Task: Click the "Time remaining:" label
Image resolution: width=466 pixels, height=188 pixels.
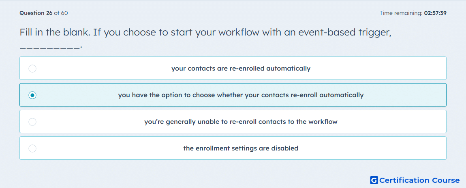Action: pos(401,13)
